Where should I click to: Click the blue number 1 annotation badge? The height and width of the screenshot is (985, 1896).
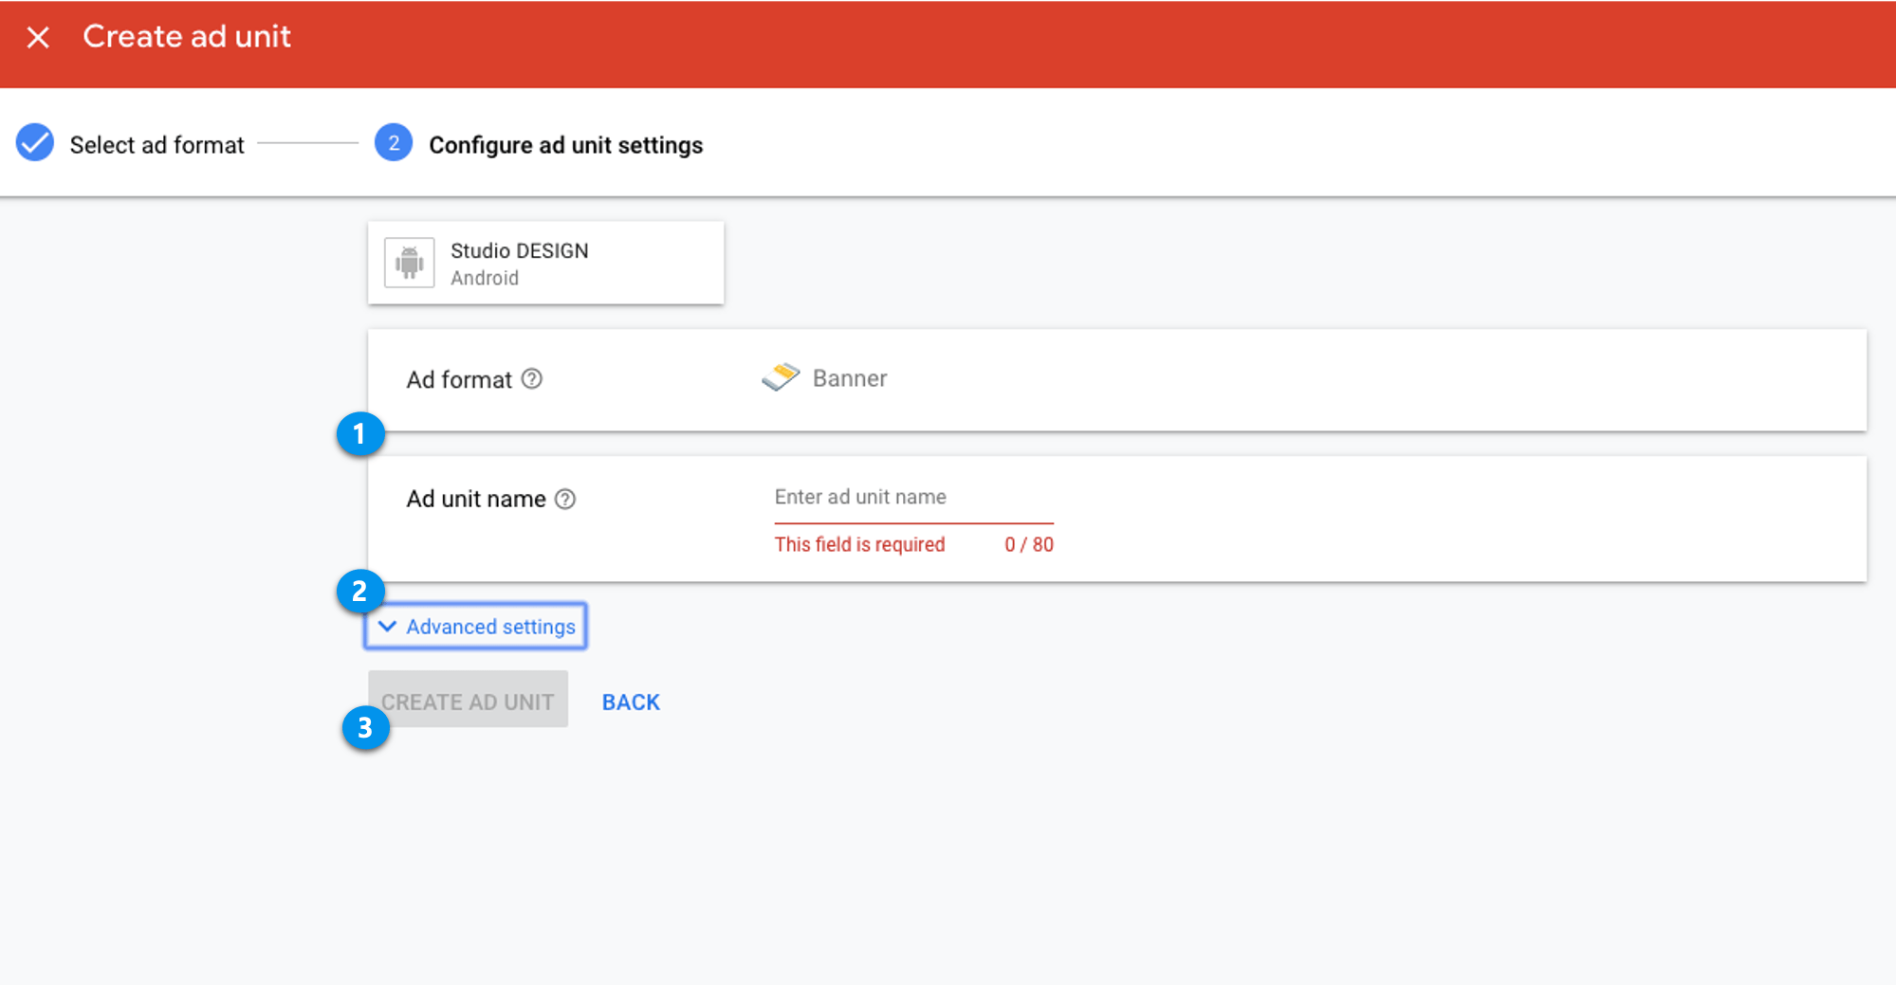(x=359, y=434)
